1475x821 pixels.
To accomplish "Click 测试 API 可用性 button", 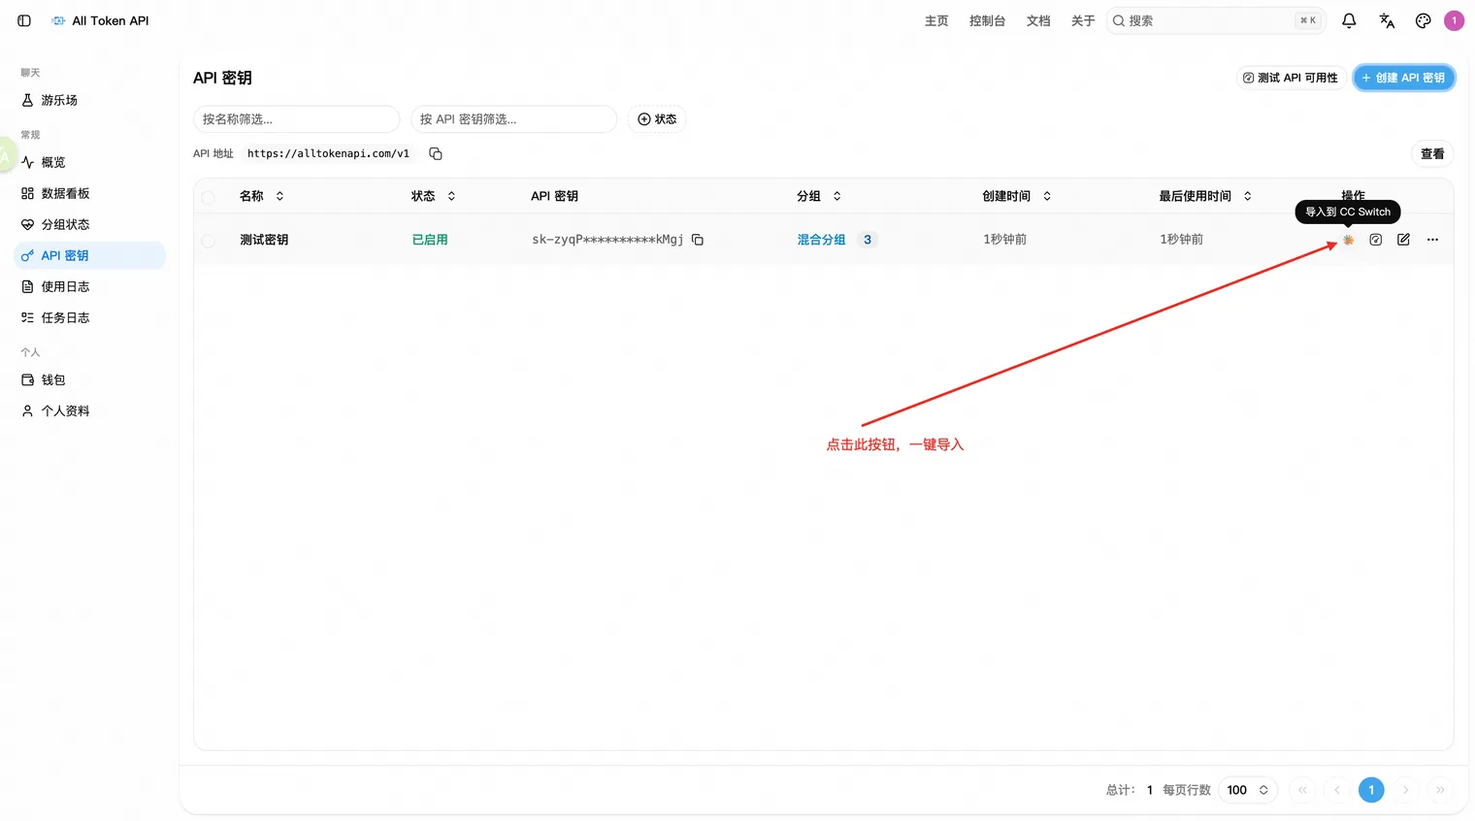I will (1291, 78).
